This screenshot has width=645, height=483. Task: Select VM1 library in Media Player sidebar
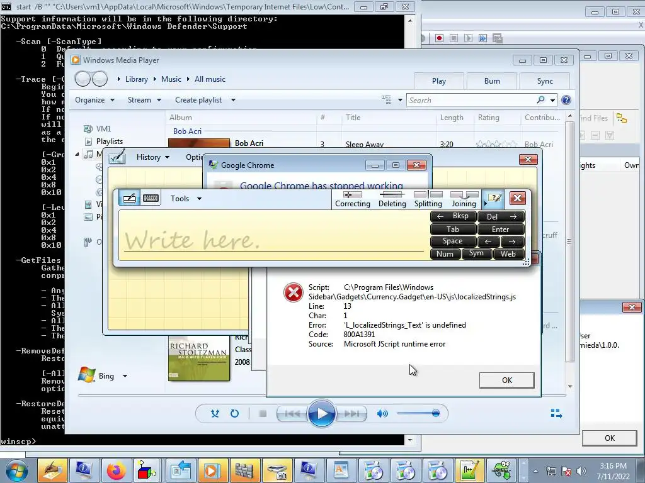coord(103,129)
